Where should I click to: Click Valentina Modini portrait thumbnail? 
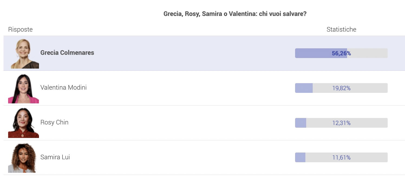[x=24, y=89]
